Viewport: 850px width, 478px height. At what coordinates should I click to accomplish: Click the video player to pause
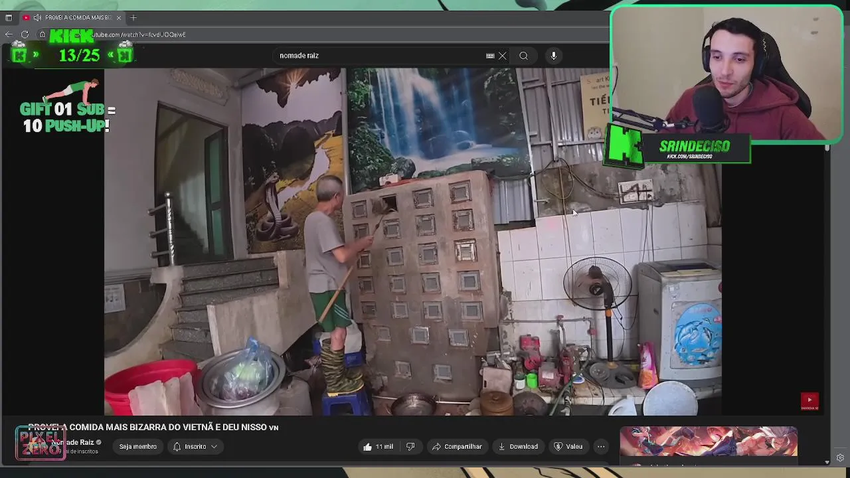(412, 242)
